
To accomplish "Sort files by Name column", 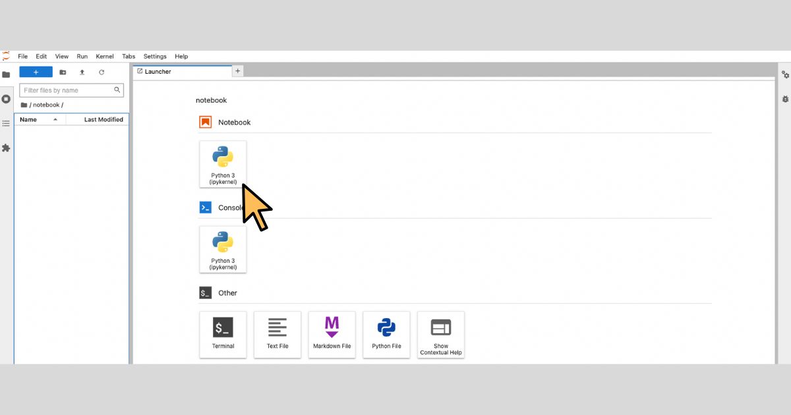I will tap(28, 120).
